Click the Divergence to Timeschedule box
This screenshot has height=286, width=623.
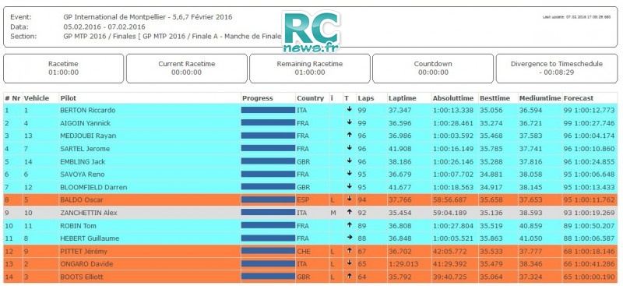(557, 69)
